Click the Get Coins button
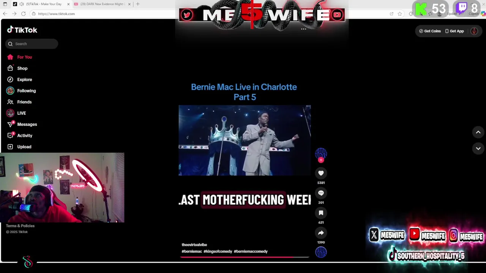Viewport: 486px width, 273px height. point(430,31)
